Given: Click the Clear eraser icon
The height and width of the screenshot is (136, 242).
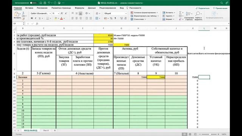Looking at the screenshot, I should pyautogui.click(x=180, y=19).
